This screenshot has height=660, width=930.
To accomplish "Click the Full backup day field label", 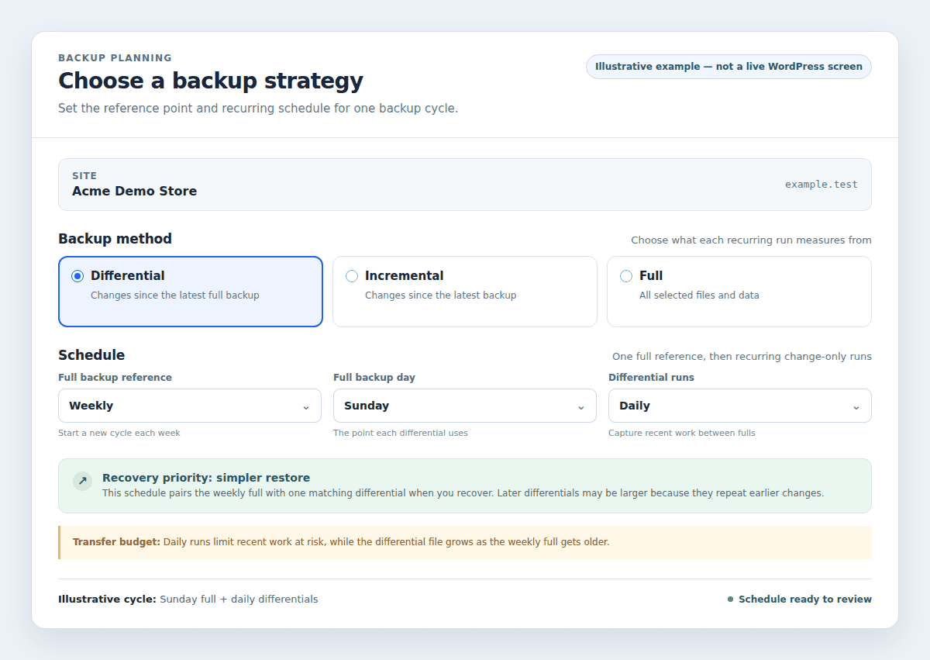I will click(374, 378).
